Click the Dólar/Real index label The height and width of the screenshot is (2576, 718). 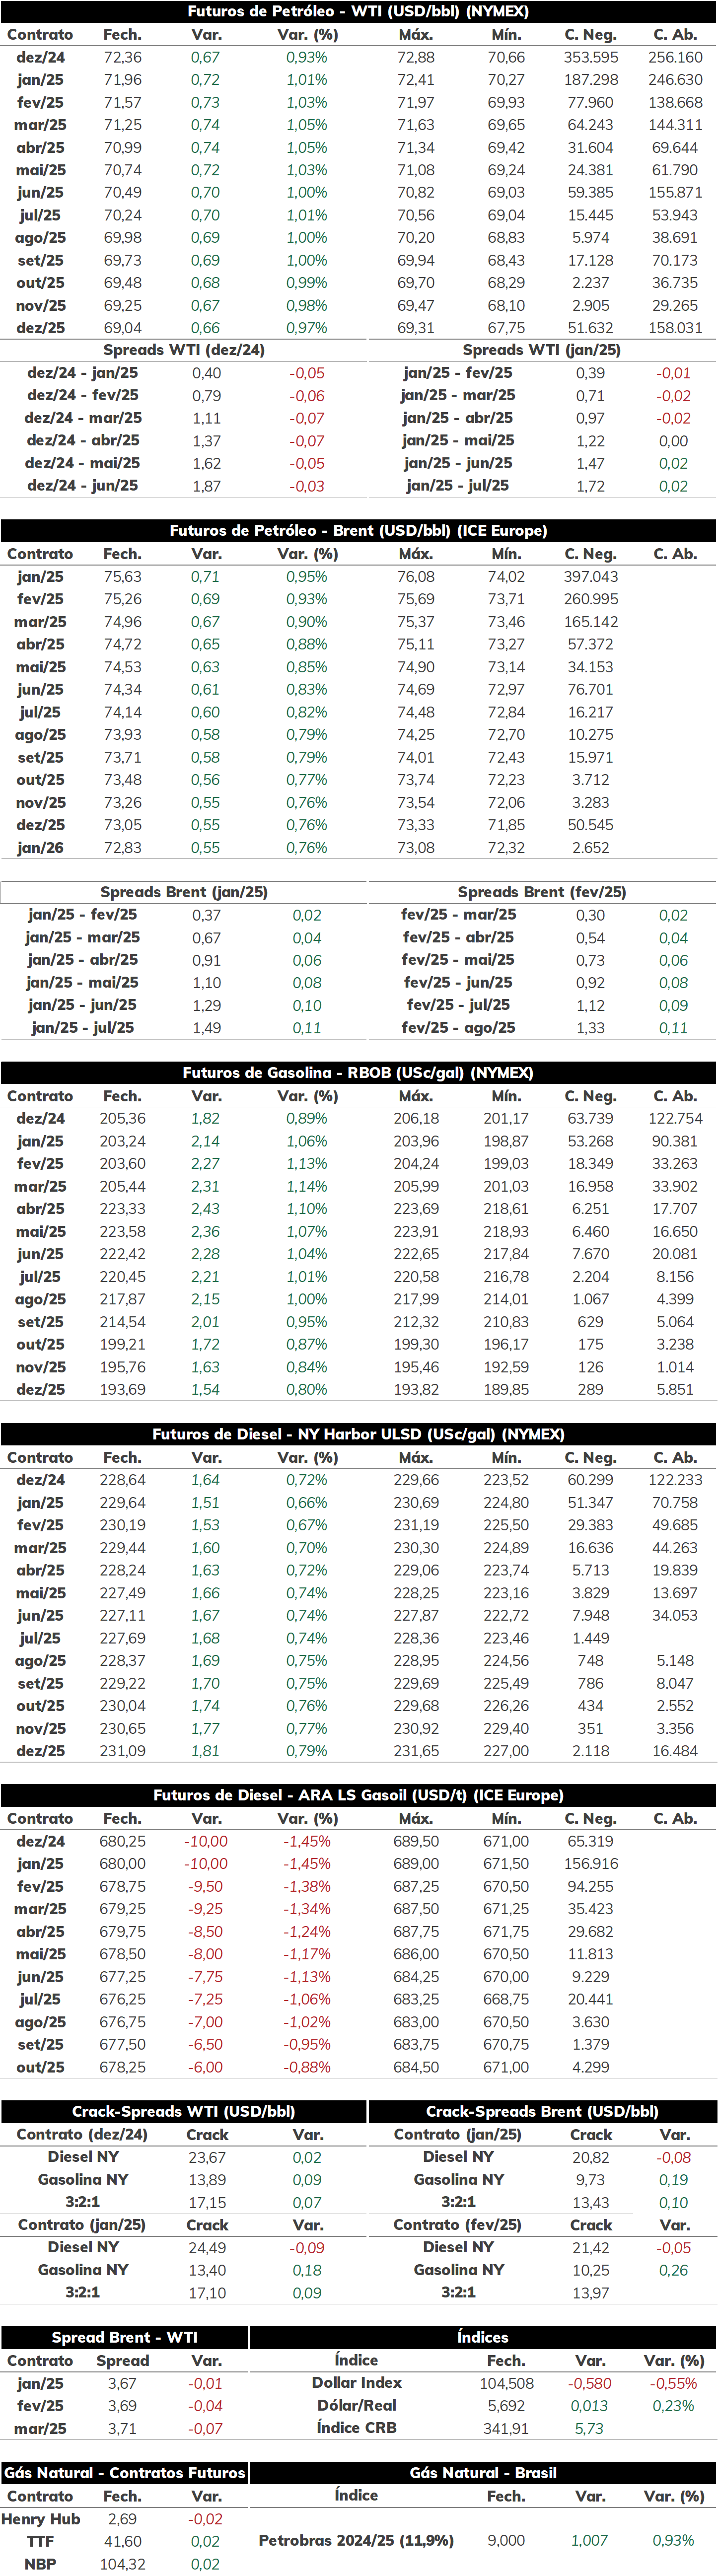click(357, 2405)
